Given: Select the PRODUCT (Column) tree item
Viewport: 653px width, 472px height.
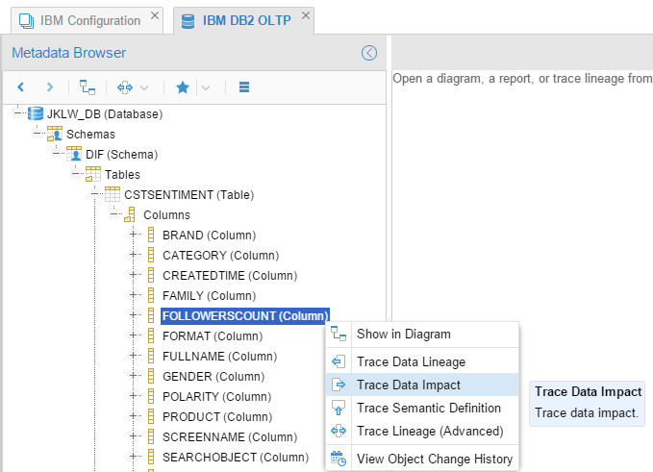Looking at the screenshot, I should pos(217,416).
